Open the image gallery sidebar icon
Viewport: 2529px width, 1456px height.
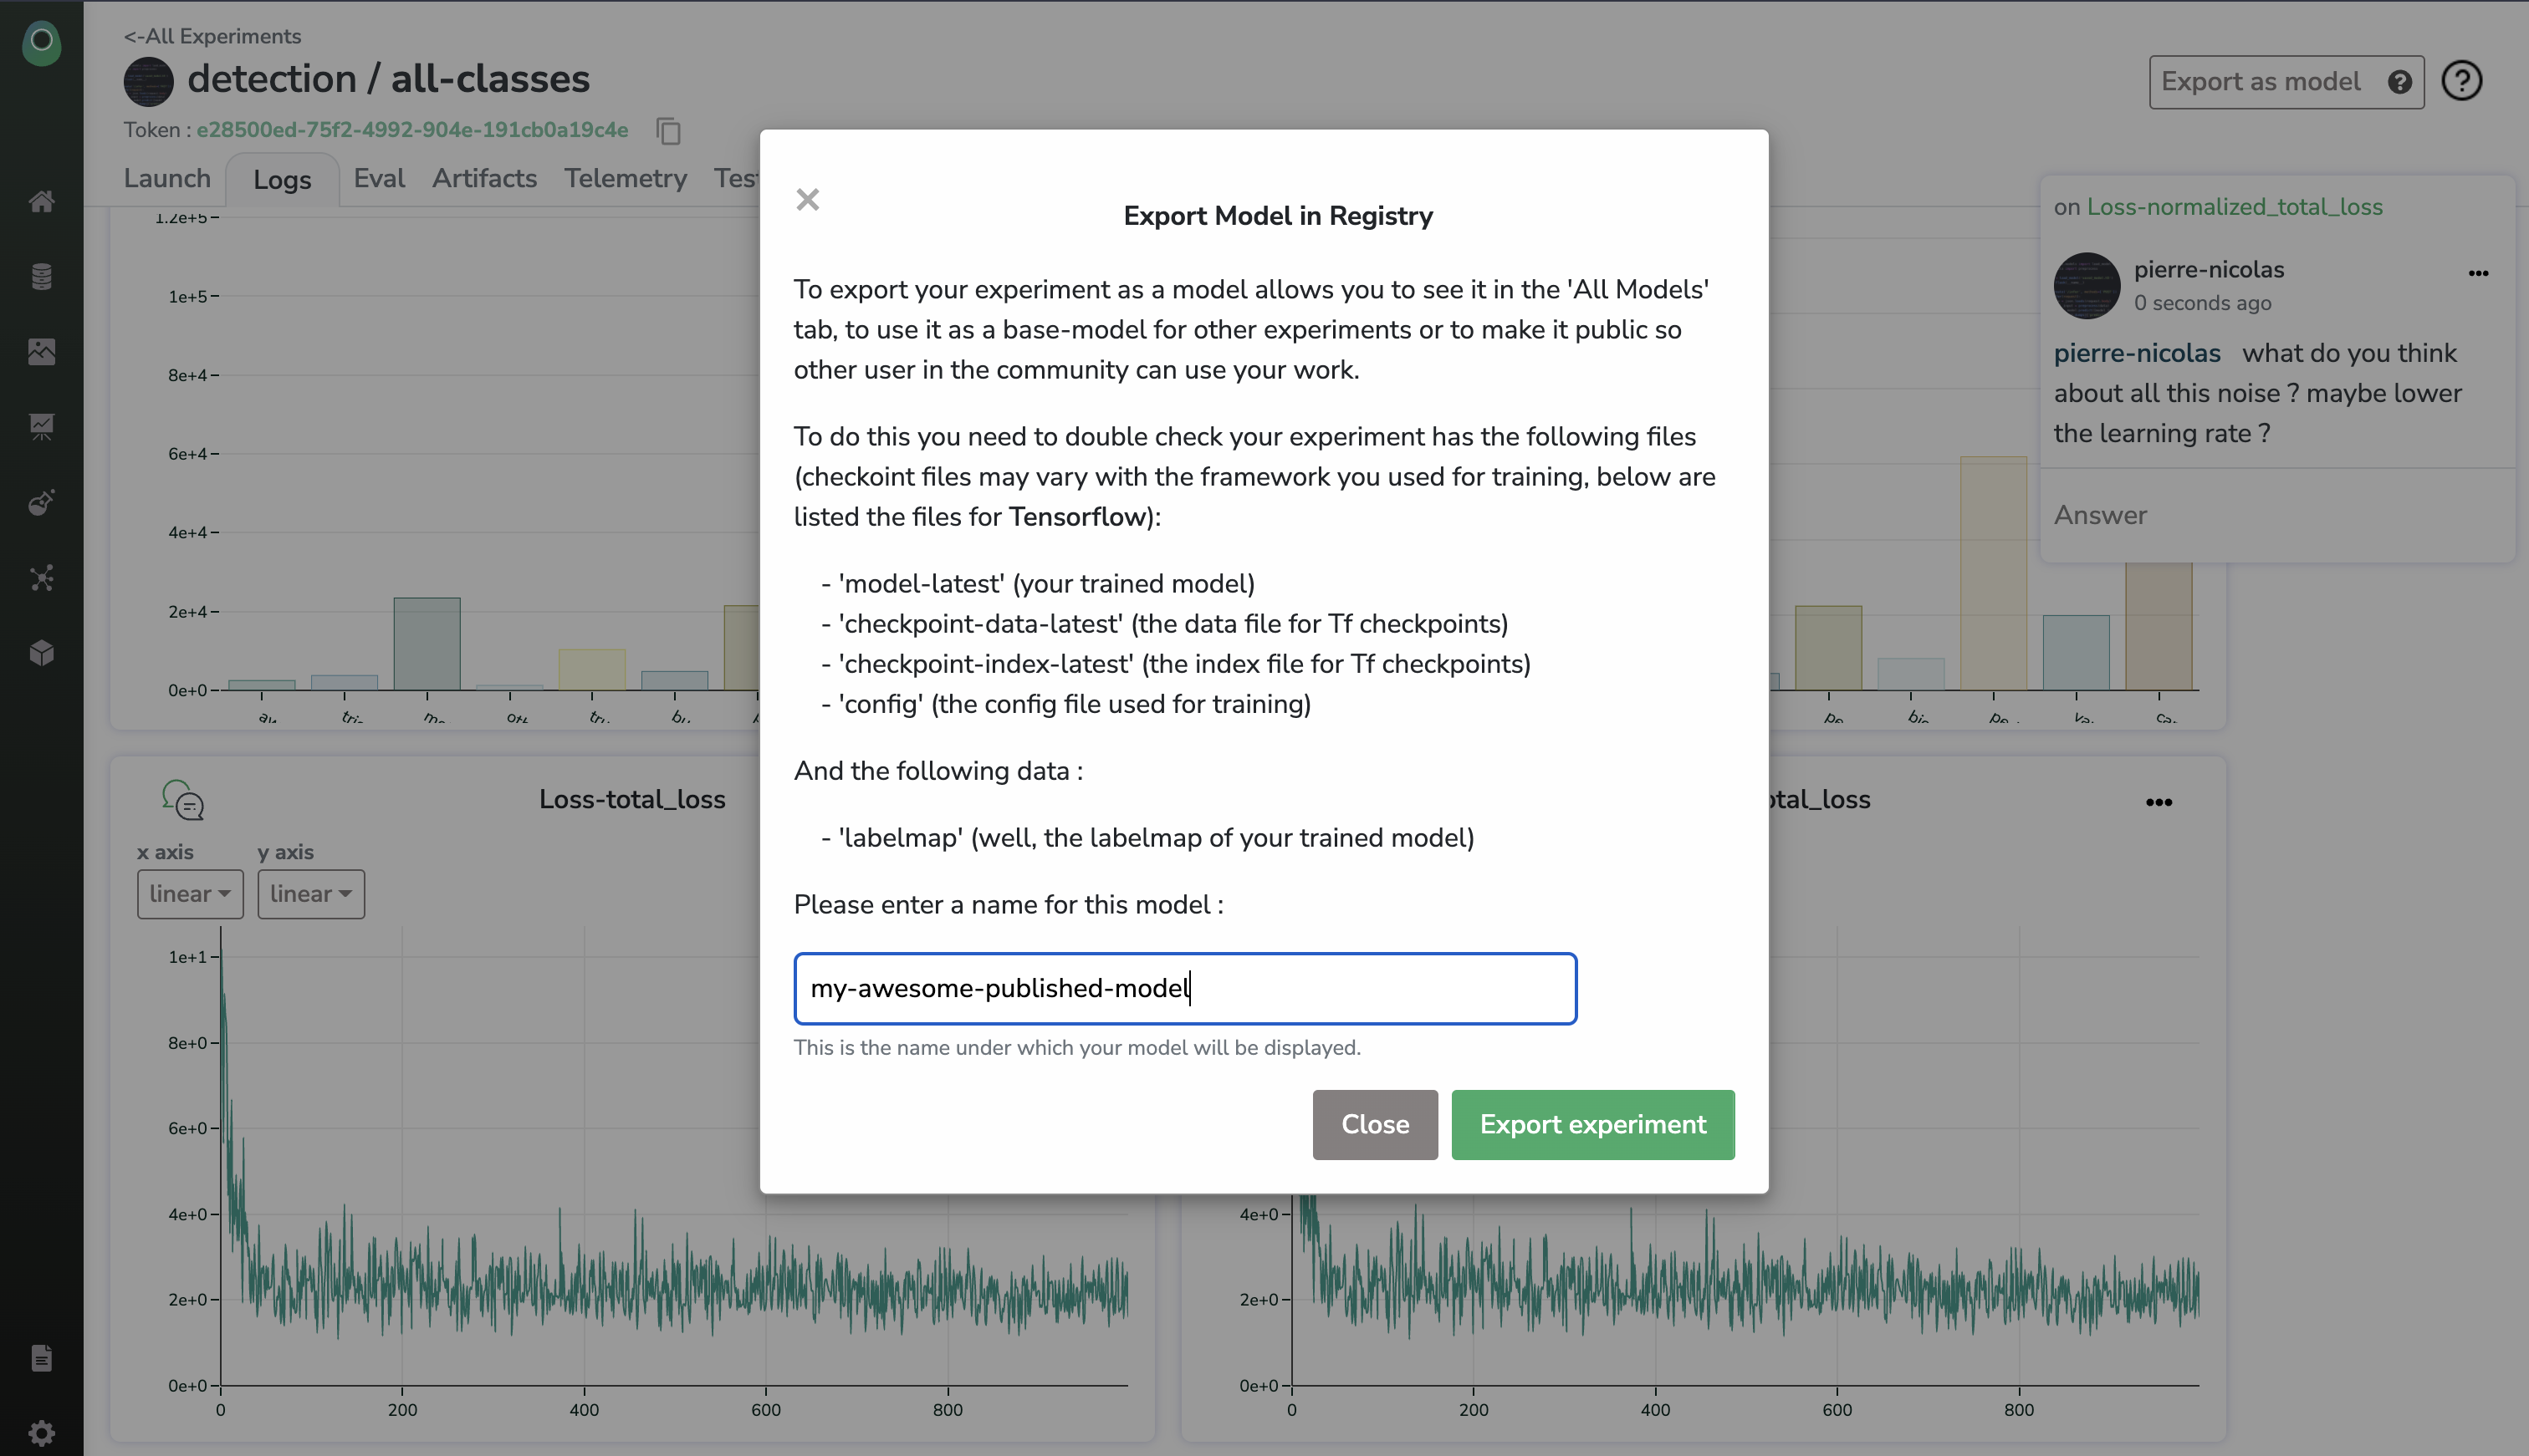(x=41, y=352)
